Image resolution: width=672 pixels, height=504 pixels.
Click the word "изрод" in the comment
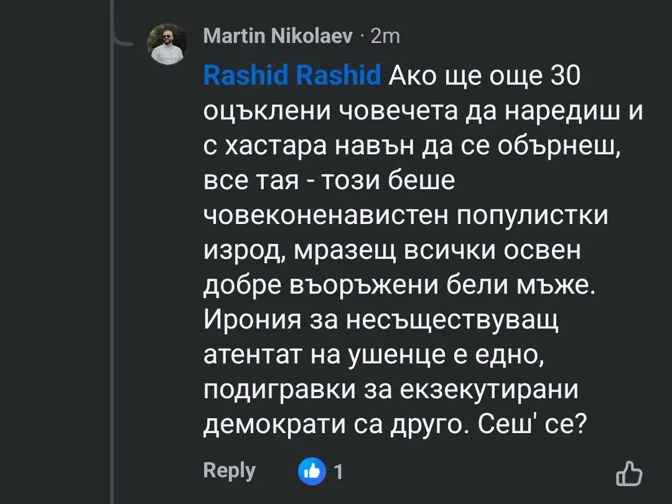pyautogui.click(x=240, y=250)
